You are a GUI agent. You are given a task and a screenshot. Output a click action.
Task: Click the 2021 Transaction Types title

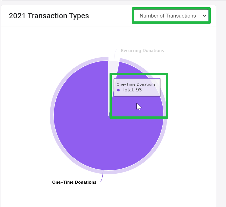click(x=49, y=16)
